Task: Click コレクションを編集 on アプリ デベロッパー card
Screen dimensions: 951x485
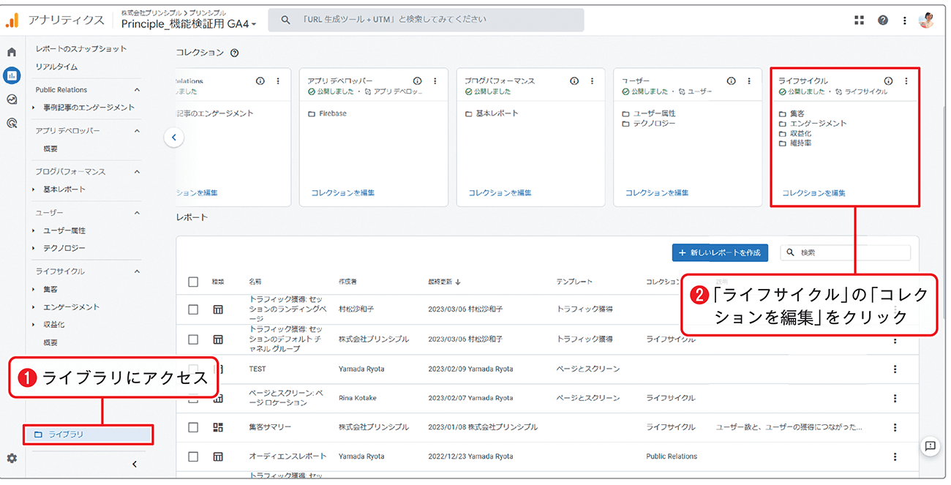Action: 343,193
